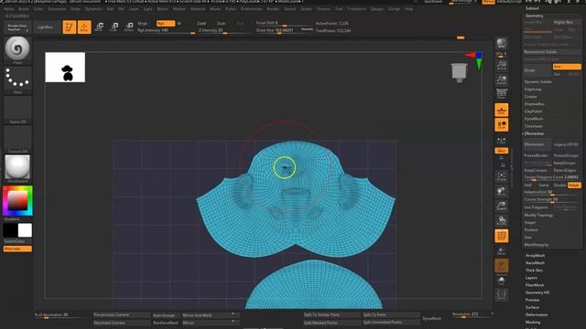Select the Move transform icon
Viewport: 586px width, 329px height.
[x=99, y=27]
